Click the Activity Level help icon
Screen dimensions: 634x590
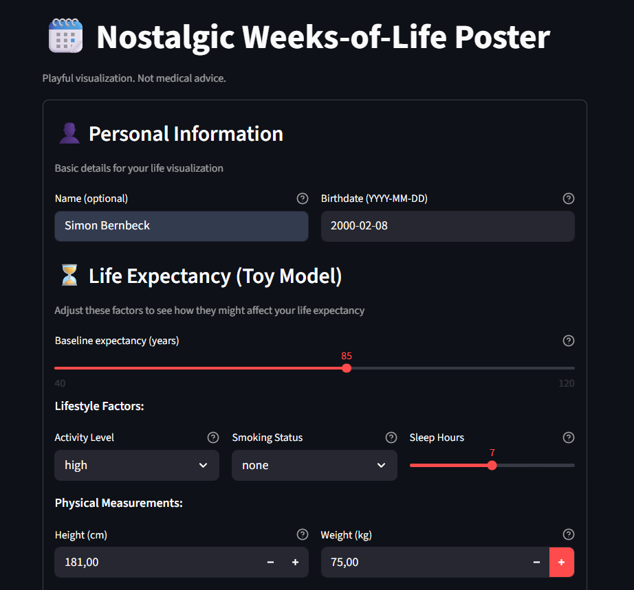[x=213, y=438]
